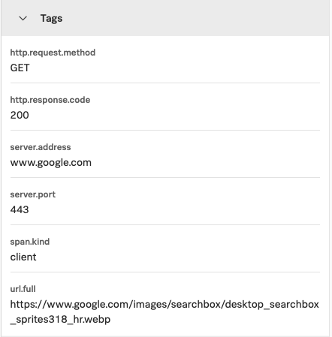Click the gray Tags header bar background
Image resolution: width=332 pixels, height=337 pixels.
click(195, 18)
